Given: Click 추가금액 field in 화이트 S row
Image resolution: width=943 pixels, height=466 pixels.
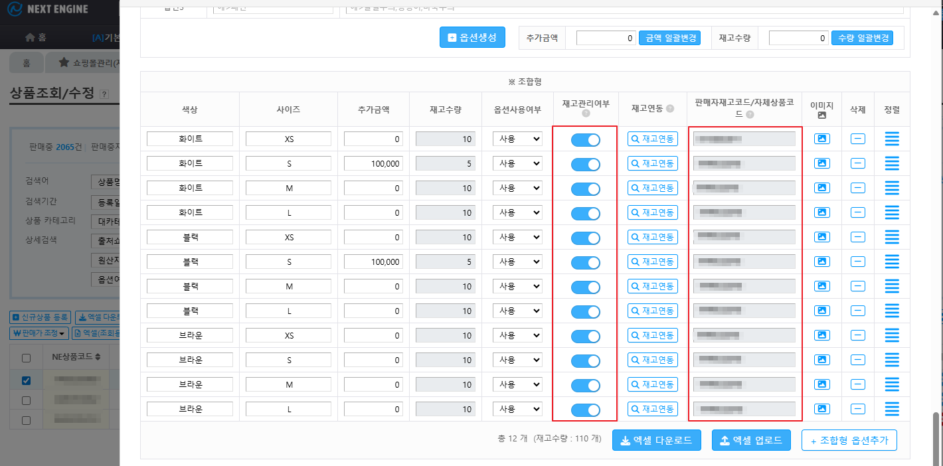Looking at the screenshot, I should tap(373, 163).
